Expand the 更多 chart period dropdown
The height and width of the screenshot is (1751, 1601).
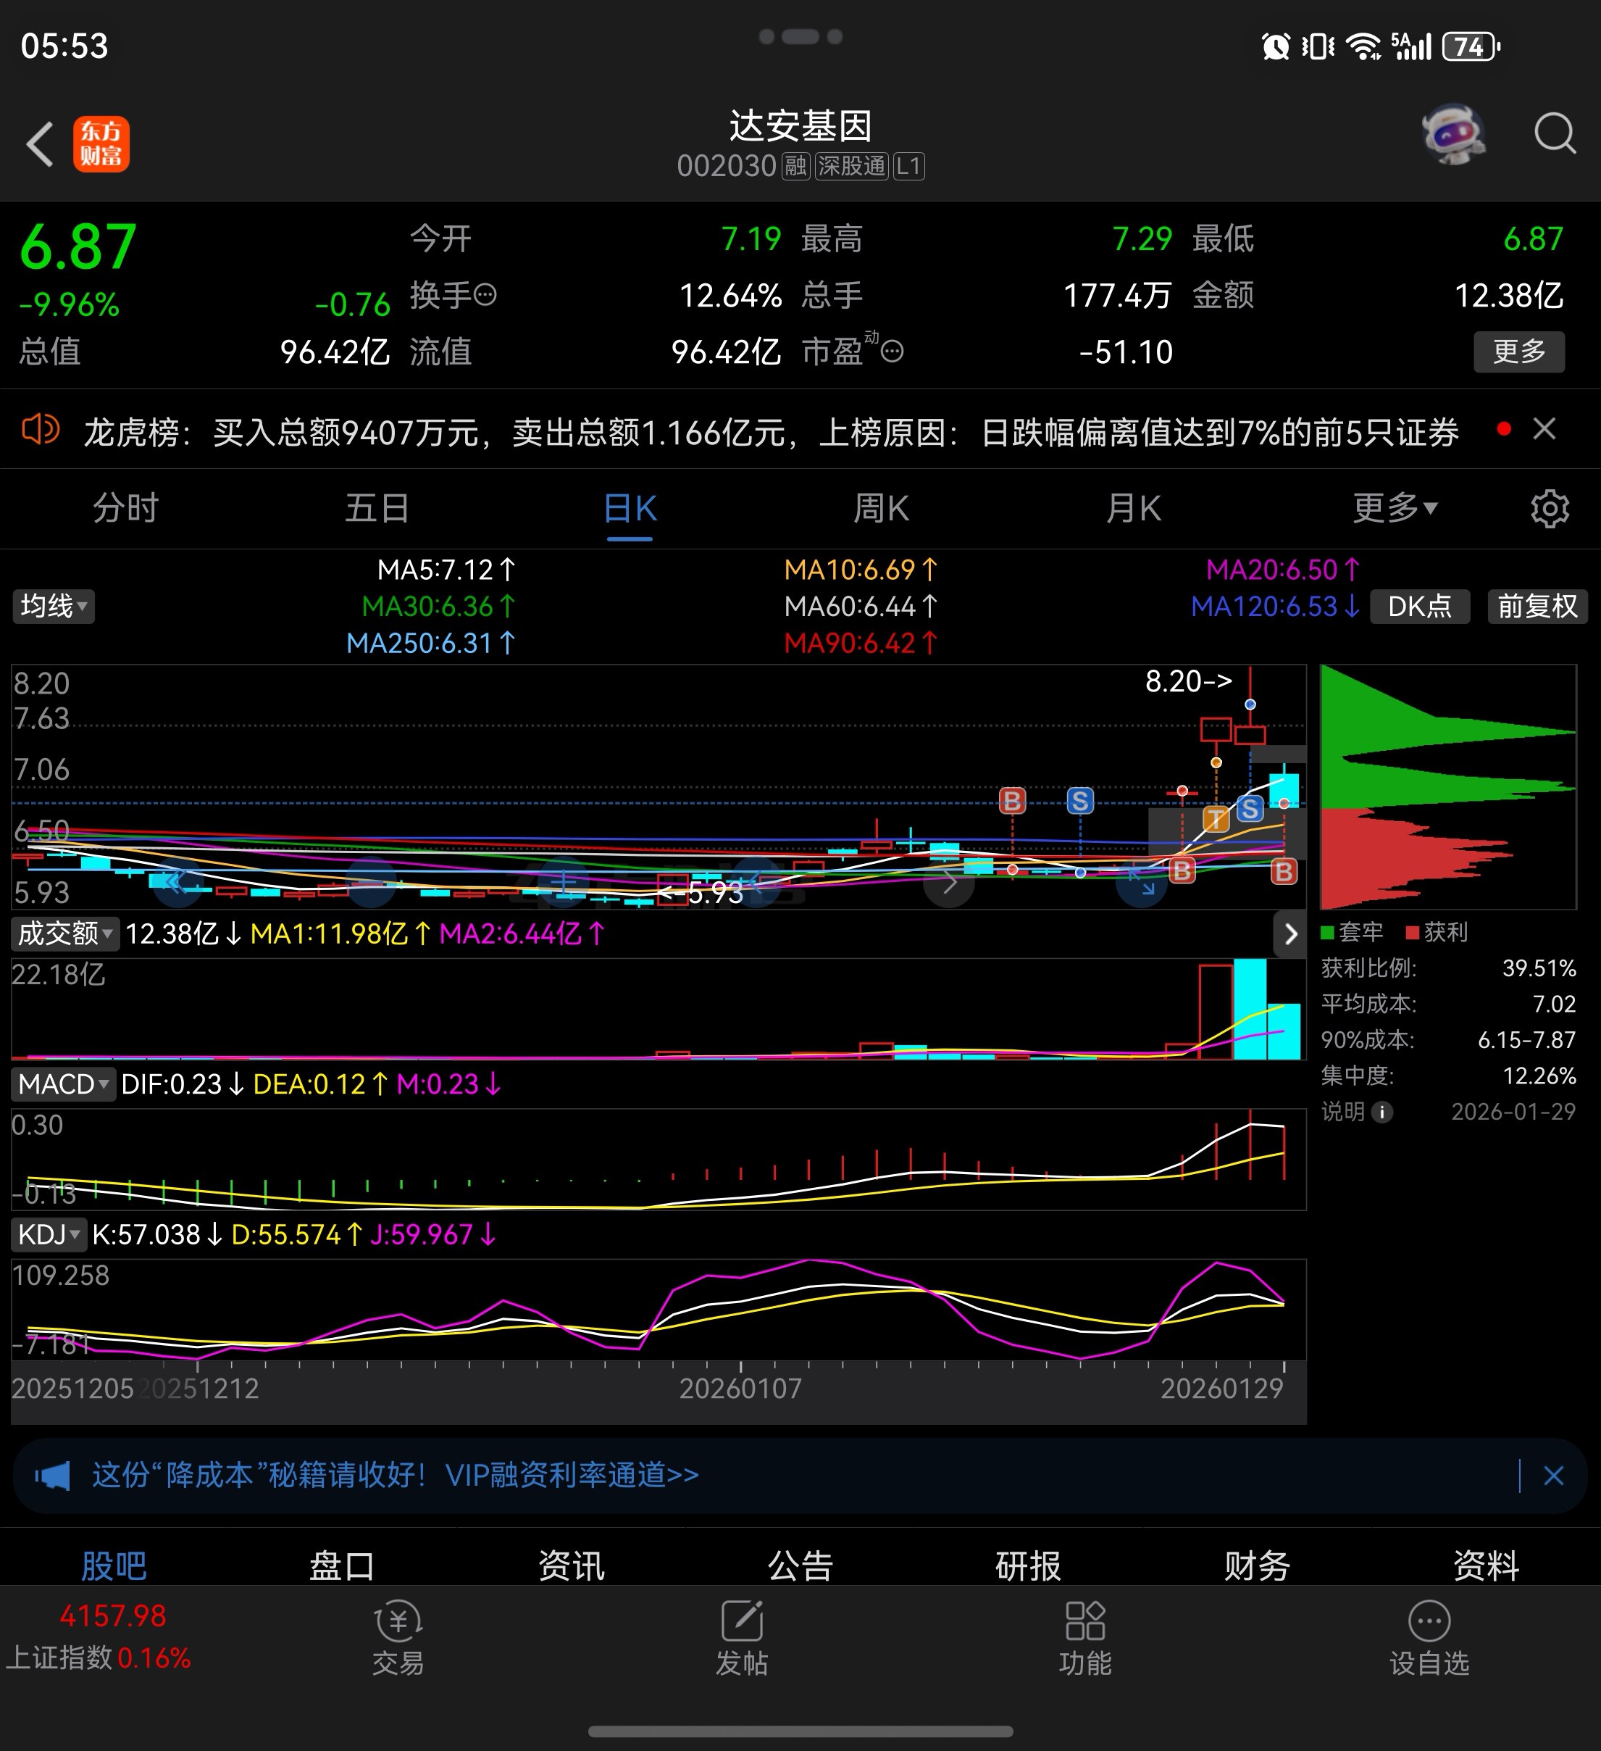pos(1395,509)
